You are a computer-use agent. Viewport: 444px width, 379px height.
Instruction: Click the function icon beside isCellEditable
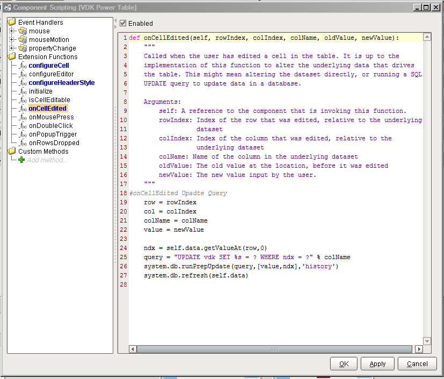click(x=23, y=100)
